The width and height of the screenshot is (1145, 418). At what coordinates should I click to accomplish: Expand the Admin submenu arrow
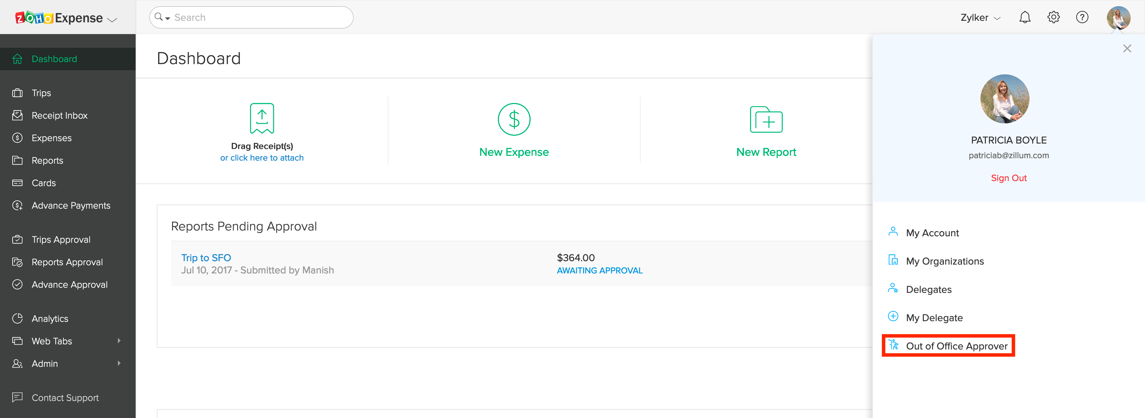point(119,363)
